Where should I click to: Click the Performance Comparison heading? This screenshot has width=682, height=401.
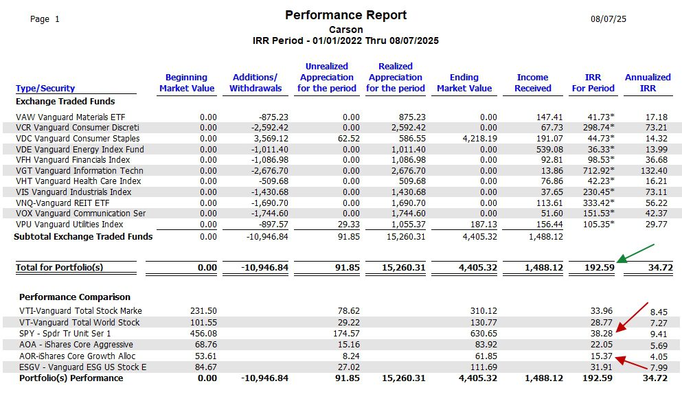pyautogui.click(x=75, y=297)
